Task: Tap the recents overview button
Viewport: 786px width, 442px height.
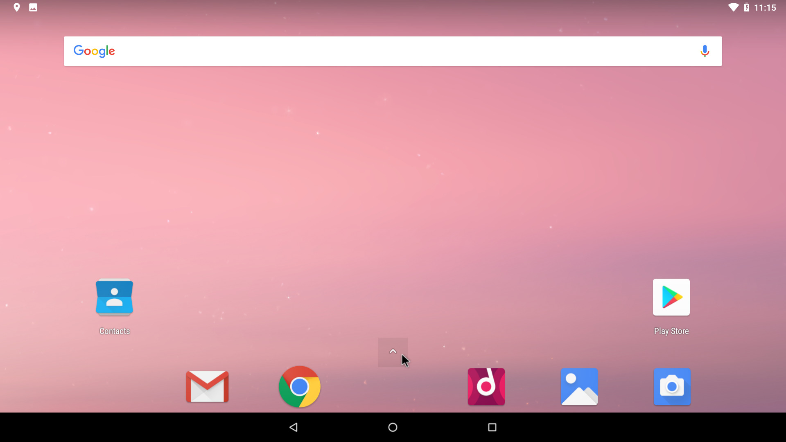Action: [x=491, y=427]
